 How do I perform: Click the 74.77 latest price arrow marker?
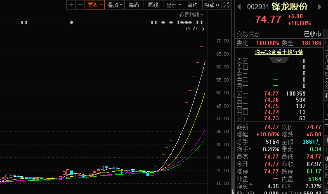pos(203,29)
